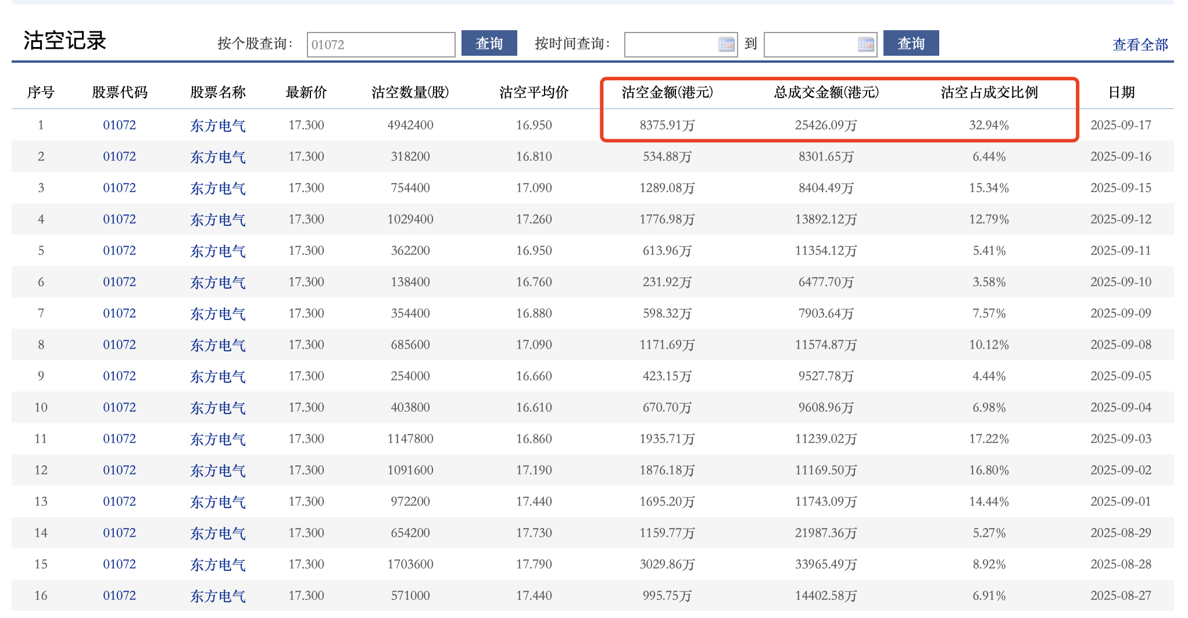Open 东方电气 link in row 12
1188x618 pixels.
218,470
